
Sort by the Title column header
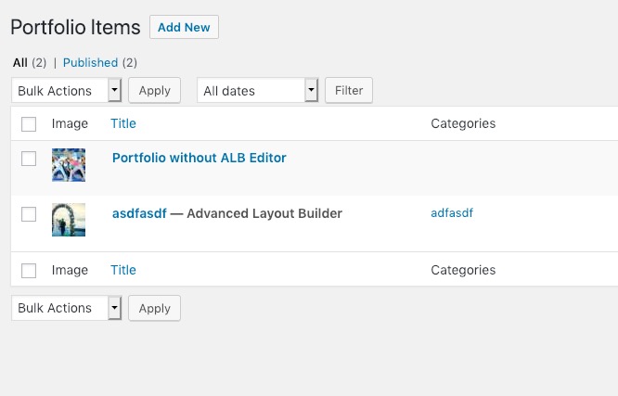coord(123,123)
